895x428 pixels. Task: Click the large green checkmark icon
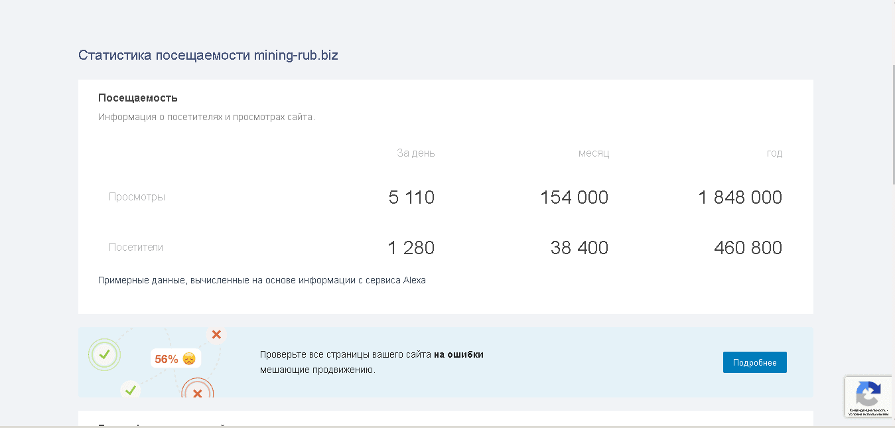click(104, 355)
